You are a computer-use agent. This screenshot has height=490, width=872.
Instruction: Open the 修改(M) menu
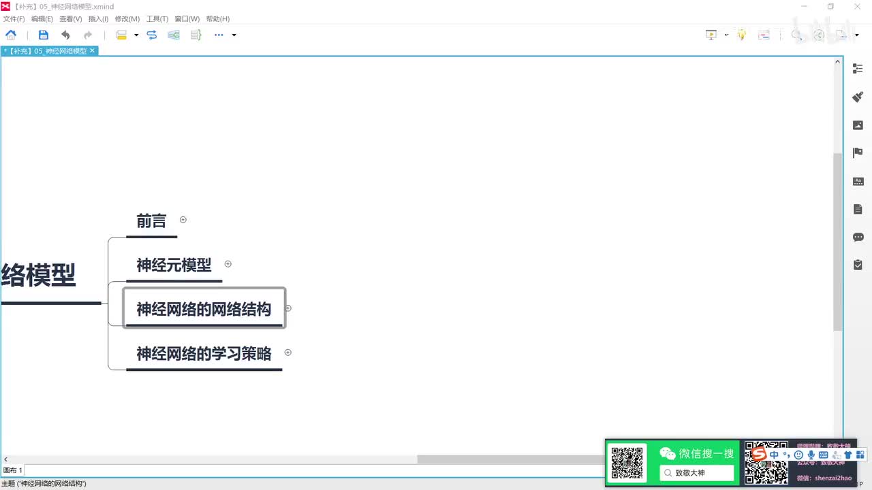(127, 19)
